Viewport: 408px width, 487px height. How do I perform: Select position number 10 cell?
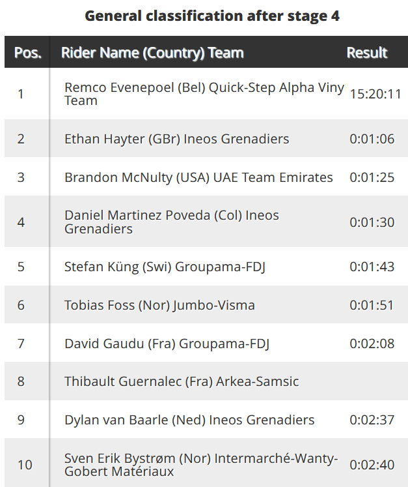click(25, 465)
